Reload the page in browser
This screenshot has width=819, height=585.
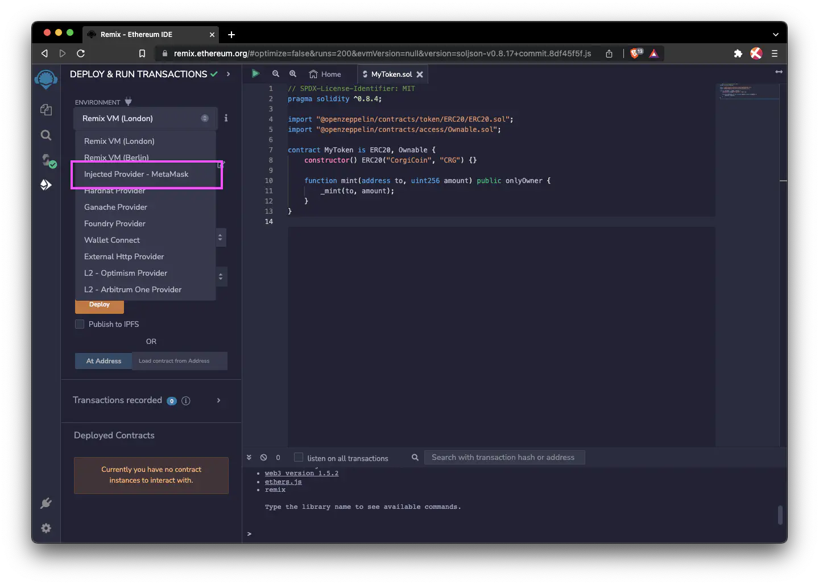81,53
